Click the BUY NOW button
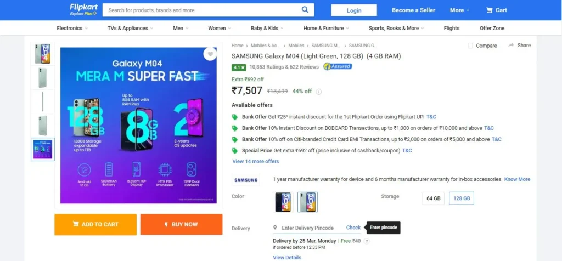This screenshot has height=261, width=562. coord(181,224)
